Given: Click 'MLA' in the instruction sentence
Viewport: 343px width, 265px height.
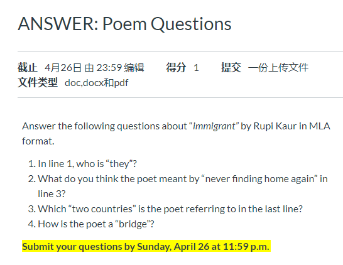Looking at the screenshot, I should pos(319,126).
